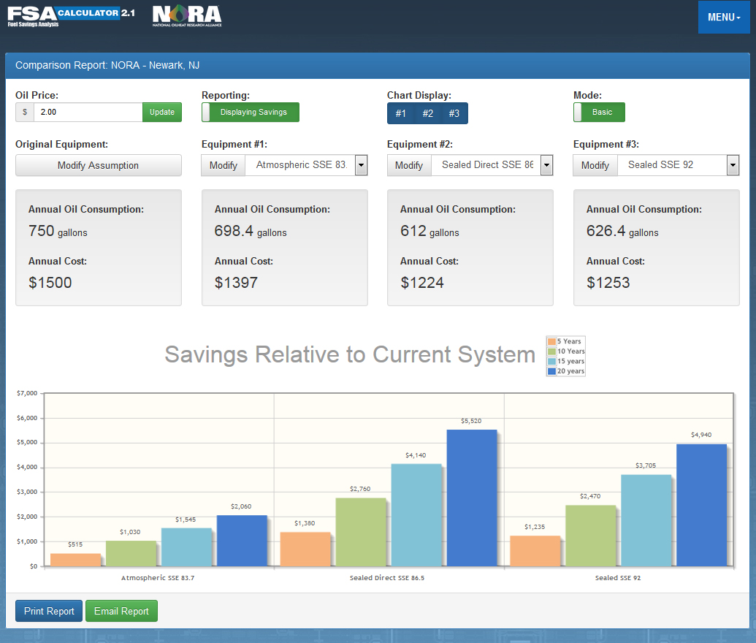Toggle the Basic mode switch
756x643 pixels.
coord(599,112)
